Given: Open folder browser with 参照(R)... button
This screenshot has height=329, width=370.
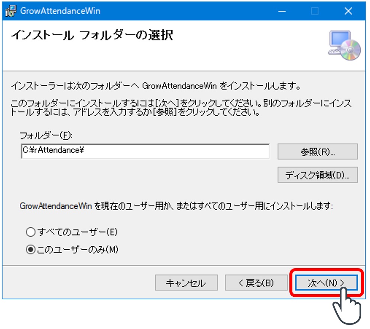Looking at the screenshot, I should click(x=317, y=152).
